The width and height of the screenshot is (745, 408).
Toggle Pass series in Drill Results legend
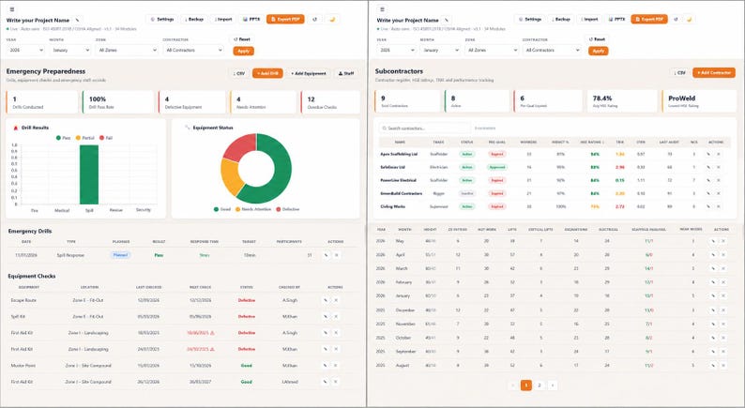coord(63,138)
